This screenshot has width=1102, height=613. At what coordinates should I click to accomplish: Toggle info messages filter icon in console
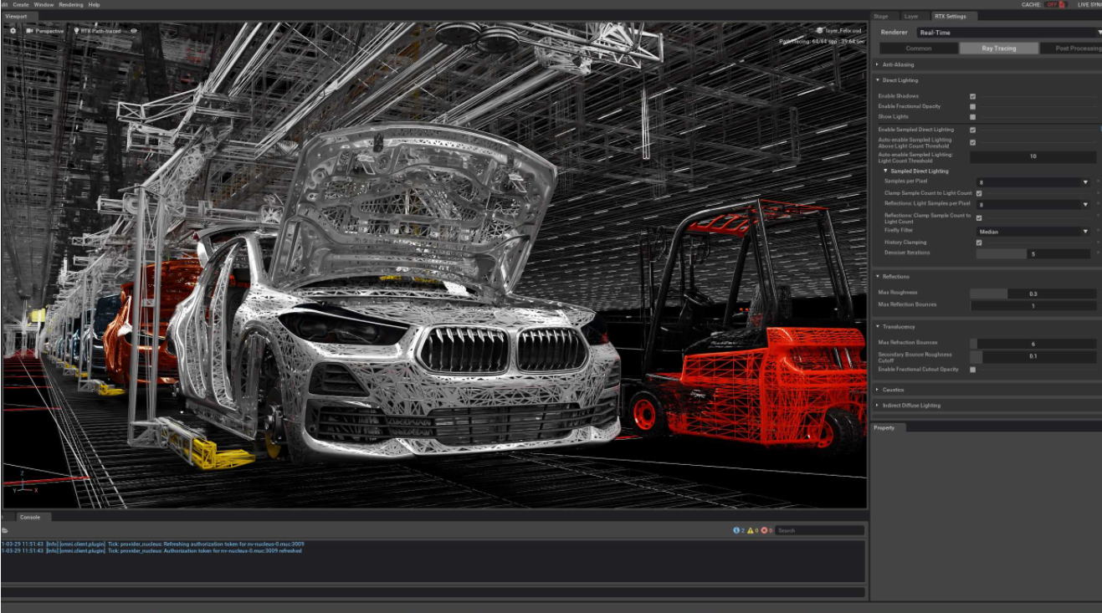[737, 530]
